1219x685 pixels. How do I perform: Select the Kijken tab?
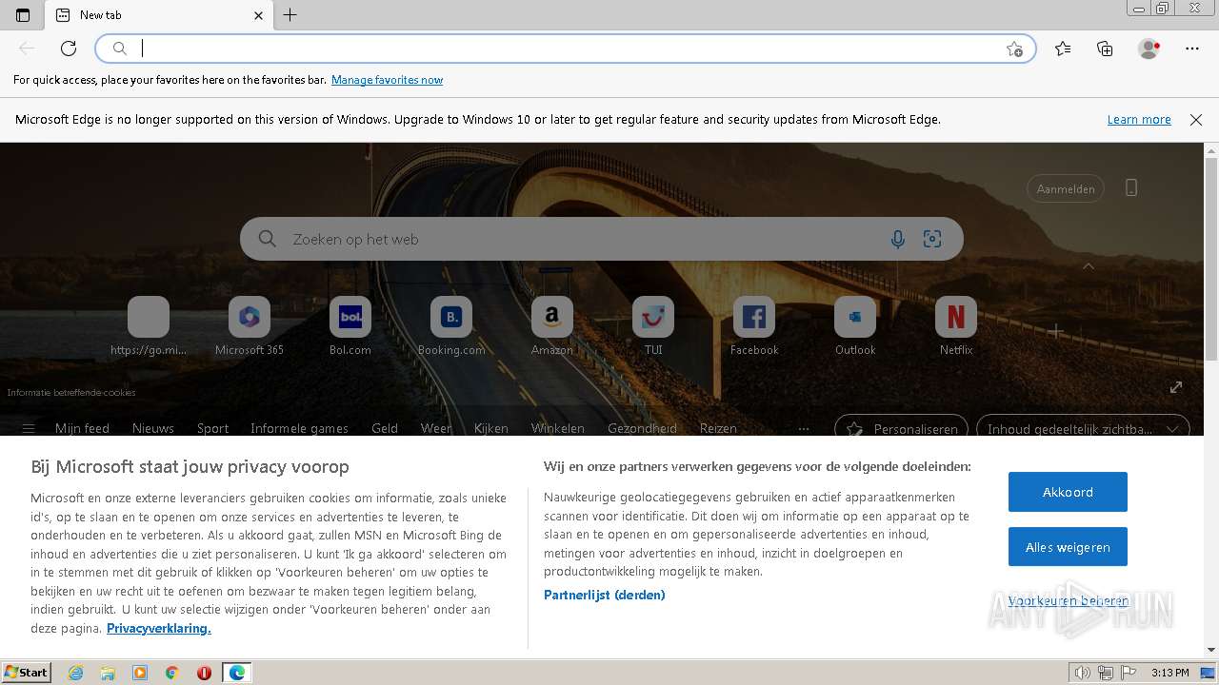[x=491, y=428]
